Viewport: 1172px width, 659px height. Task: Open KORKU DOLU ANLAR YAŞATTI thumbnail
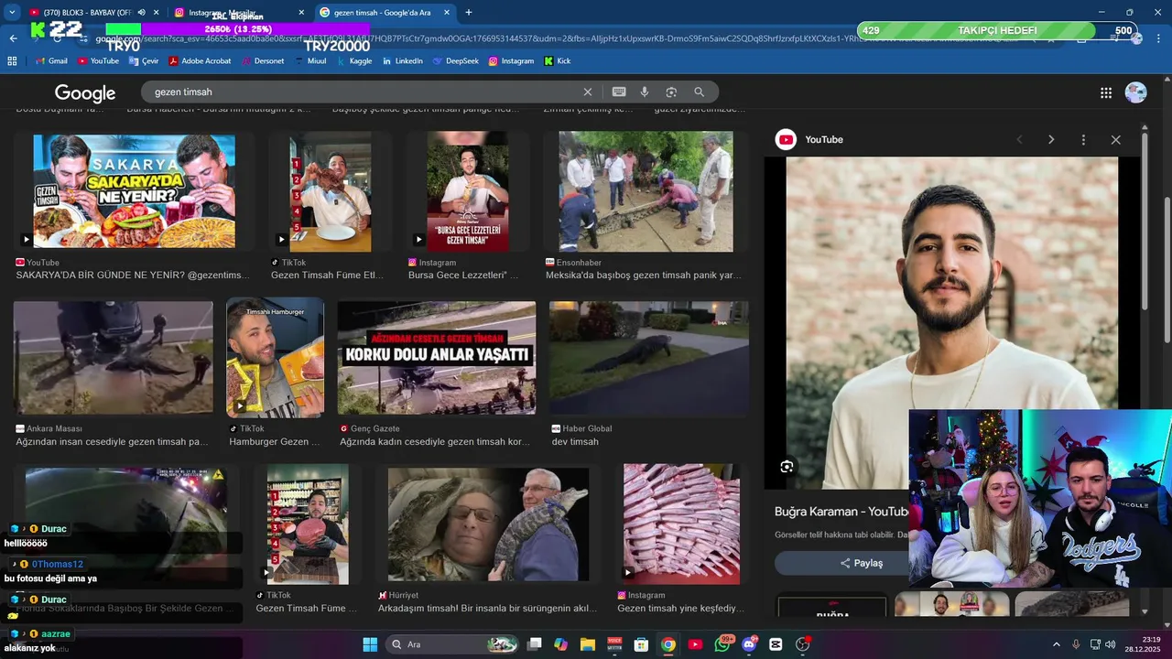click(x=437, y=358)
